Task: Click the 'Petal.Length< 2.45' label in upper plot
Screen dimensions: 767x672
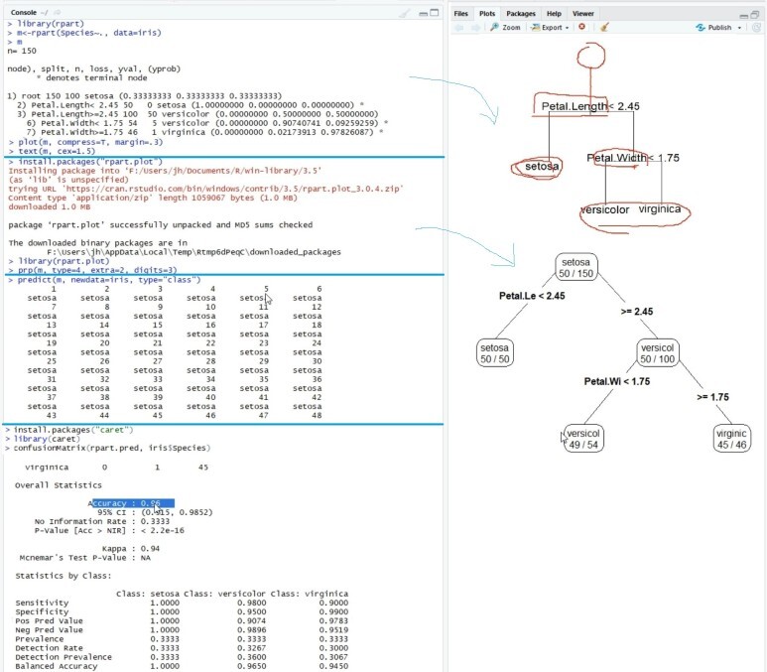Action: pos(590,106)
